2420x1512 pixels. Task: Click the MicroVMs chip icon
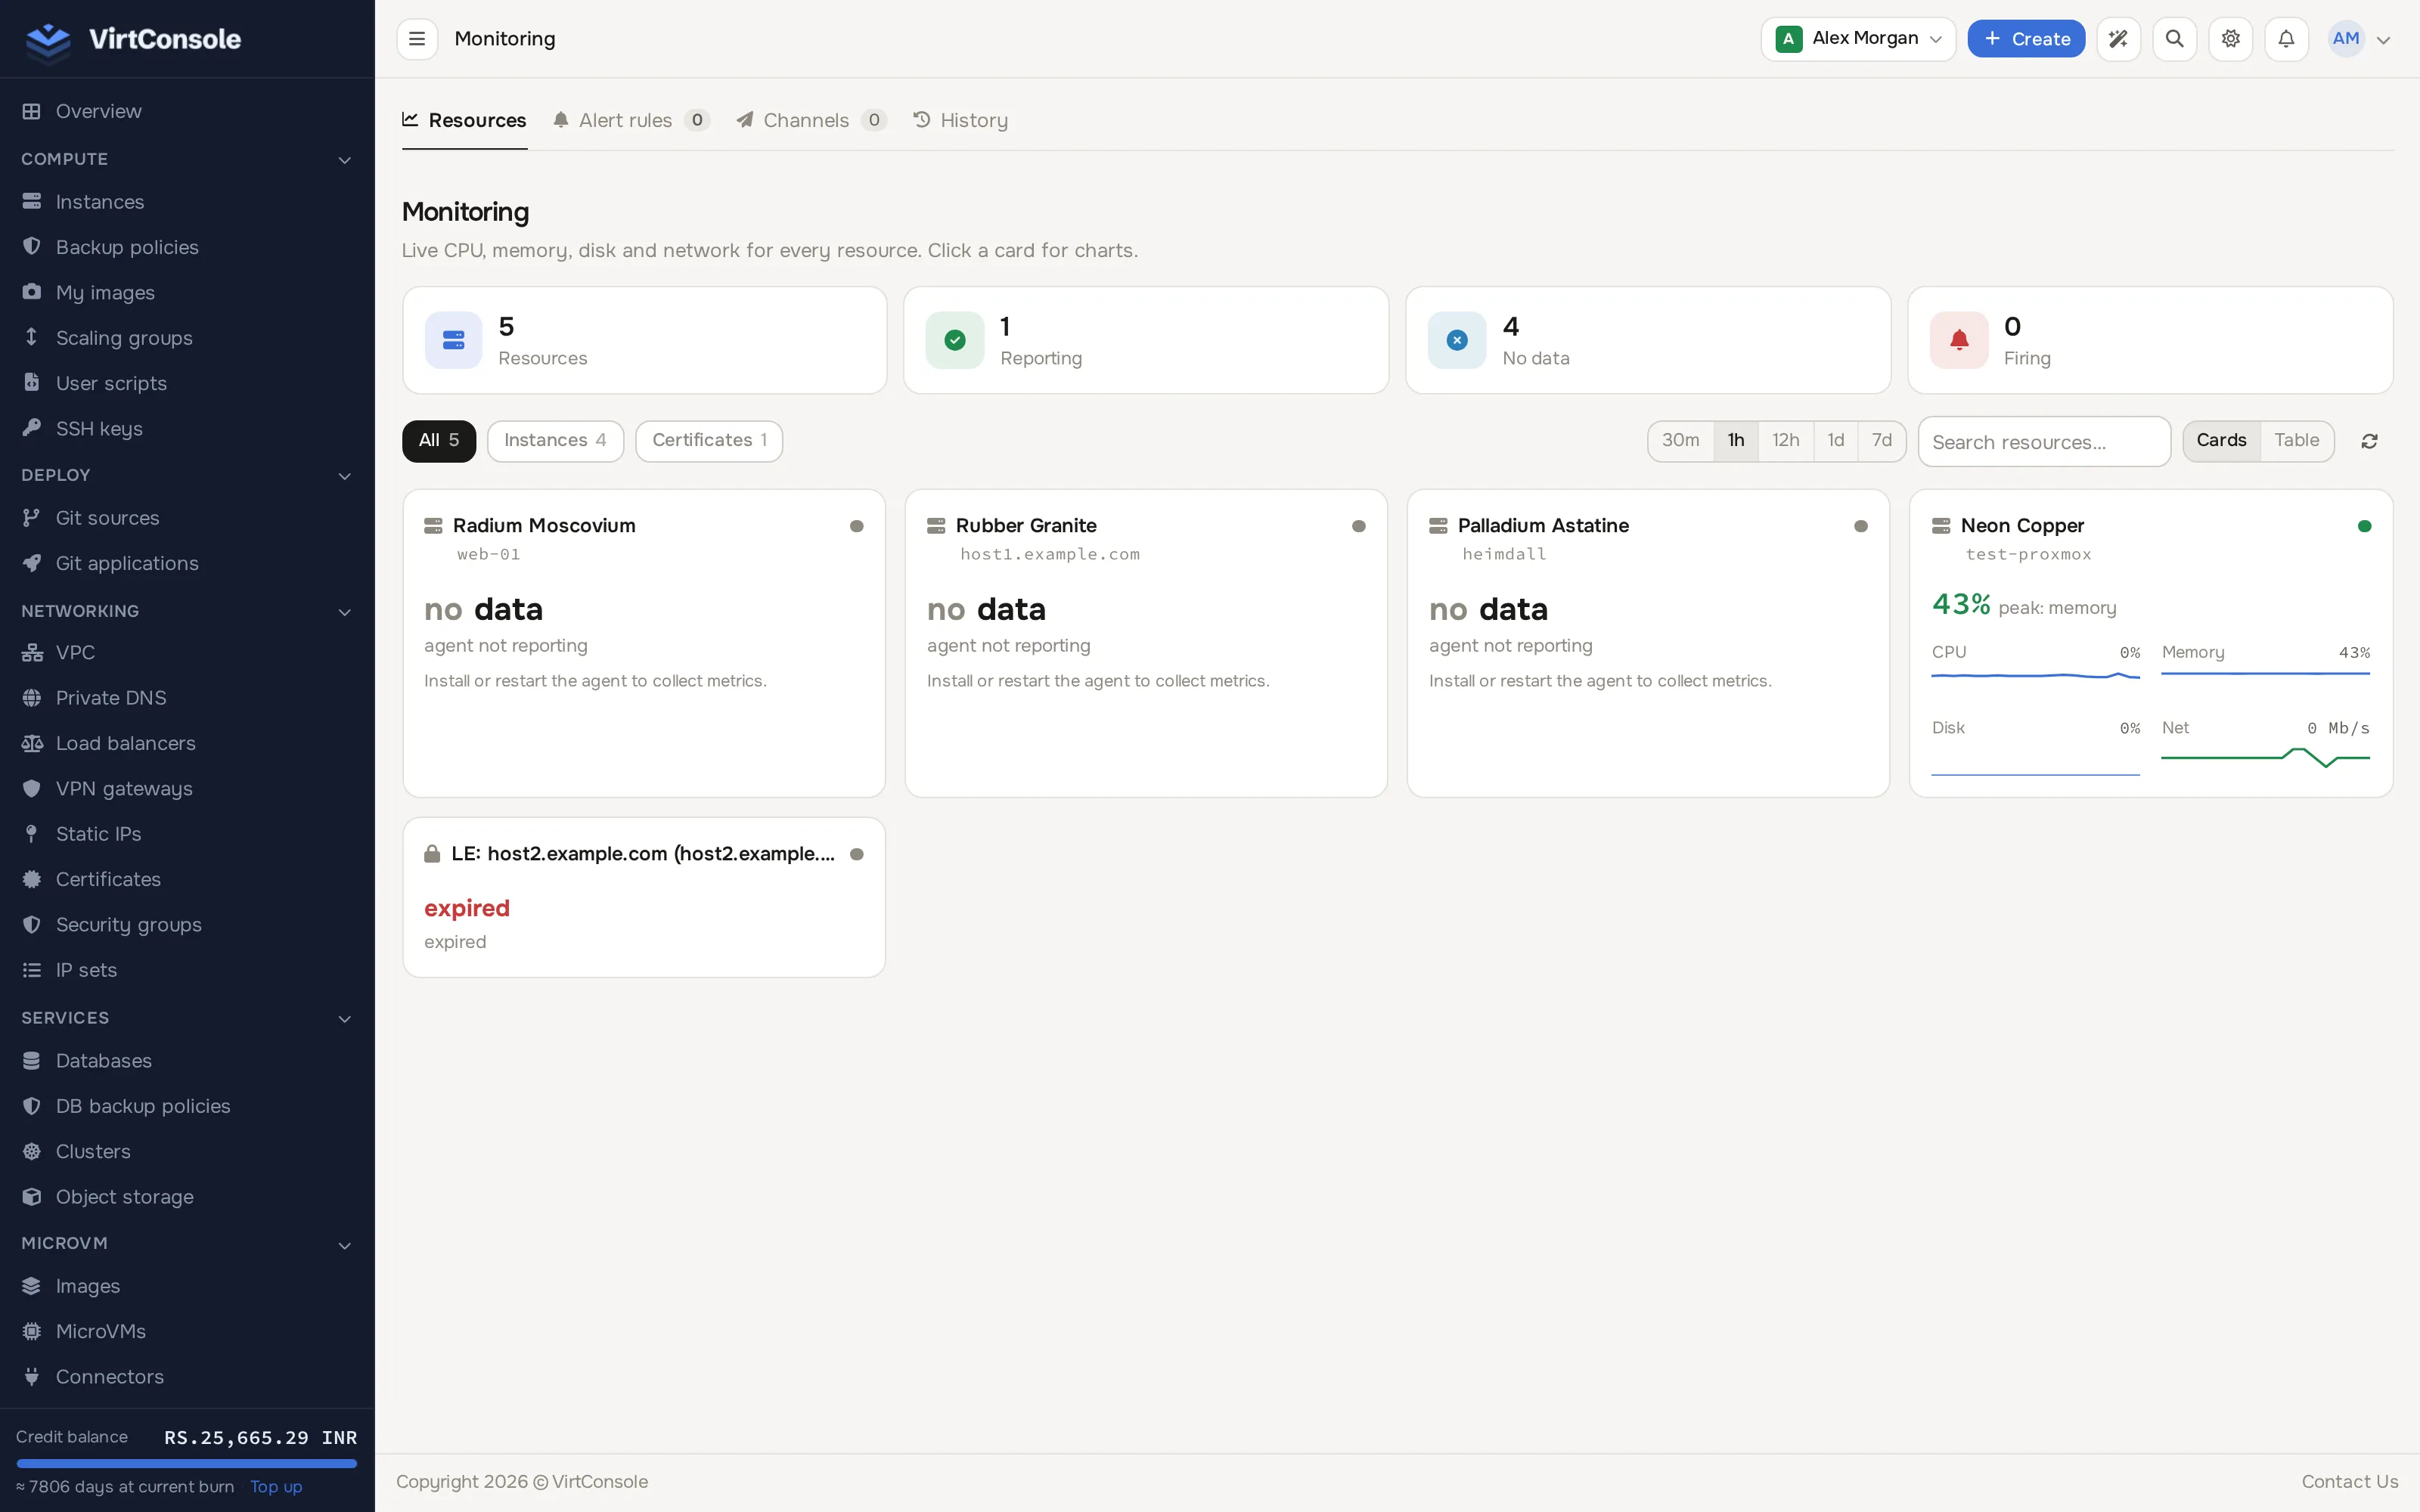[x=32, y=1332]
